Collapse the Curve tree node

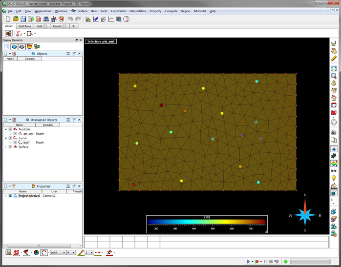coord(6,138)
